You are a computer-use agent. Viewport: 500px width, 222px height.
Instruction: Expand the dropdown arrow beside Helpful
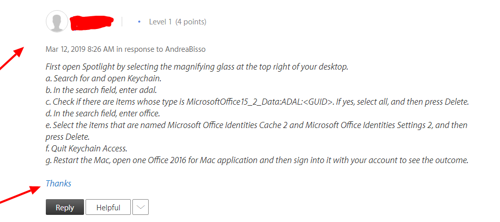(140, 207)
